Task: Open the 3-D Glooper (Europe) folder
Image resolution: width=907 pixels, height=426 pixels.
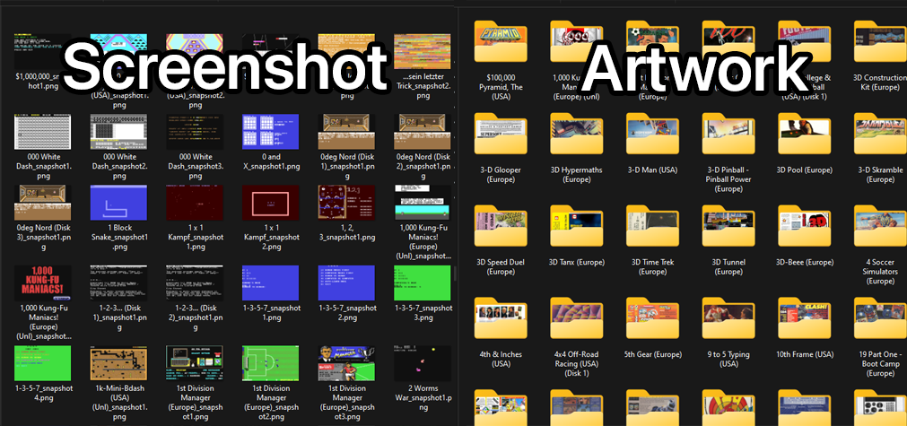Action: point(501,134)
